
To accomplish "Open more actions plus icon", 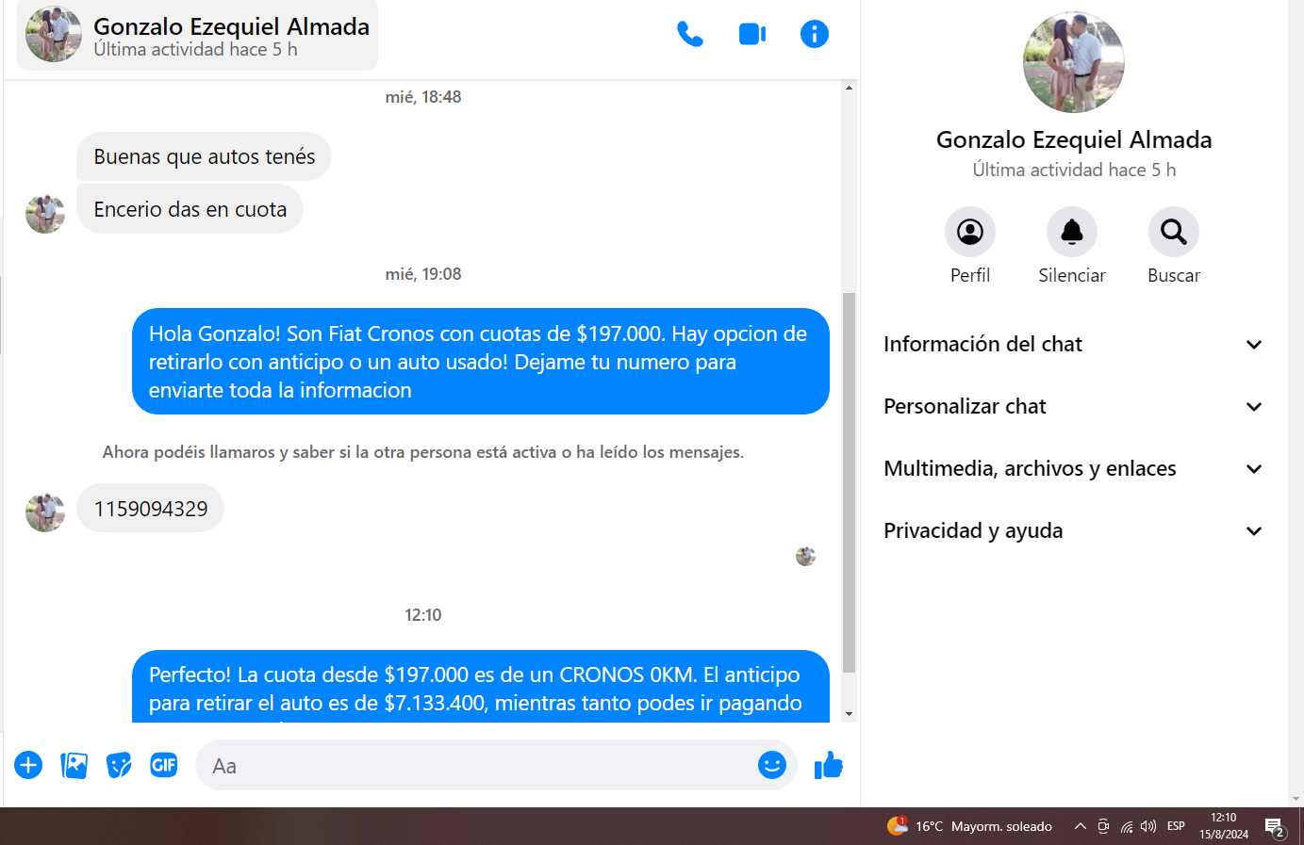I will tap(28, 765).
